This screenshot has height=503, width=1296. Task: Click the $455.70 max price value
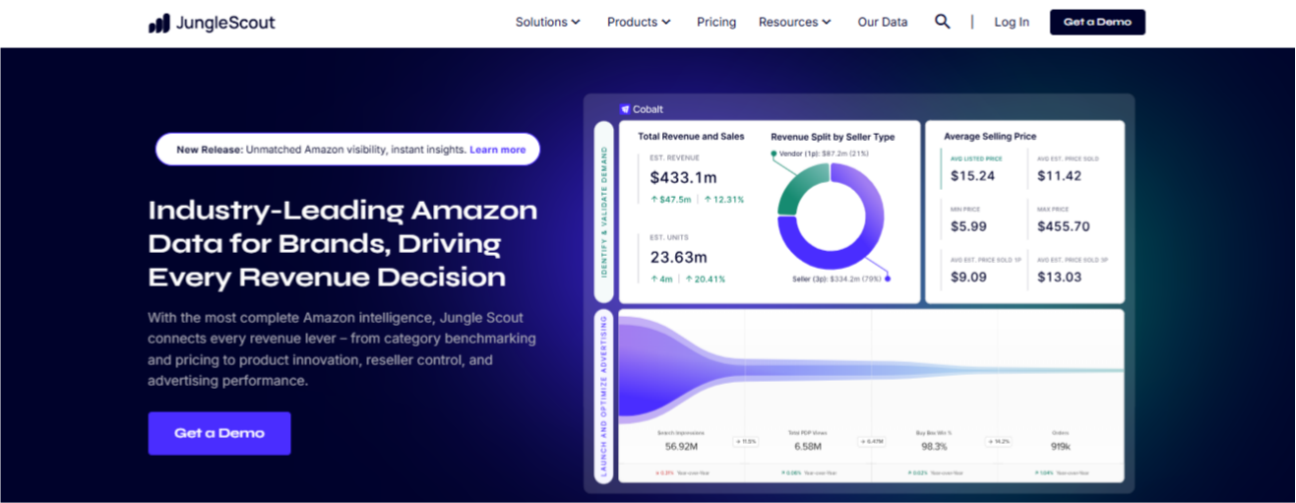click(1064, 226)
